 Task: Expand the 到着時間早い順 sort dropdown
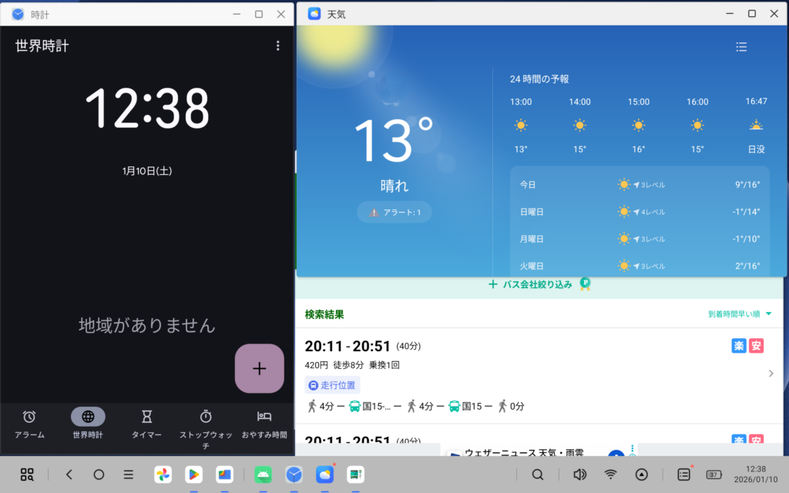point(740,314)
